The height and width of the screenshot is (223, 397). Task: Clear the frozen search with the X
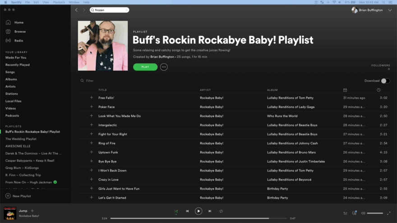pyautogui.click(x=126, y=10)
